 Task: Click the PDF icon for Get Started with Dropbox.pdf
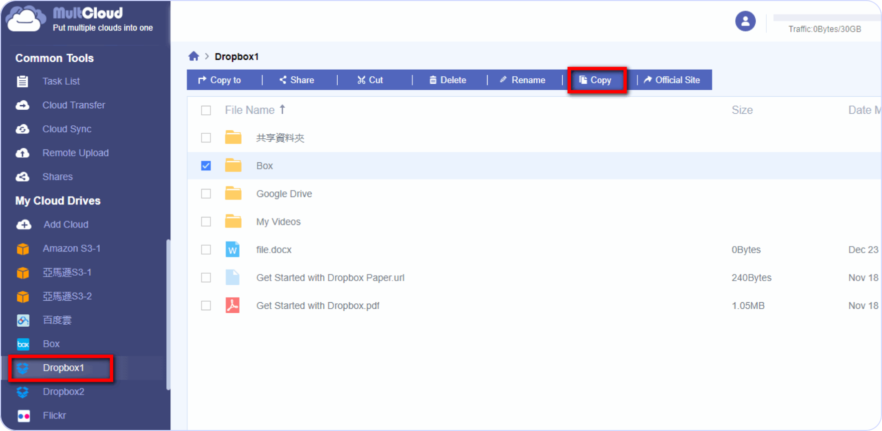coord(233,305)
